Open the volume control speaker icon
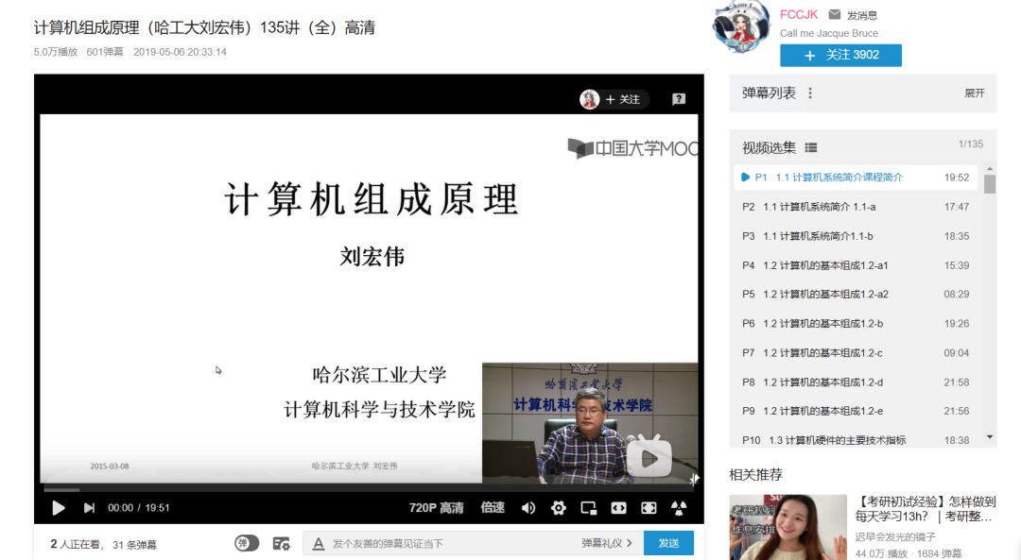Screen dimensions: 1021x560 point(528,508)
